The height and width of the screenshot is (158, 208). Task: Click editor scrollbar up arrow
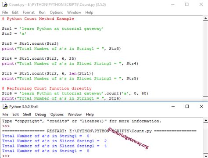click(x=205, y=18)
